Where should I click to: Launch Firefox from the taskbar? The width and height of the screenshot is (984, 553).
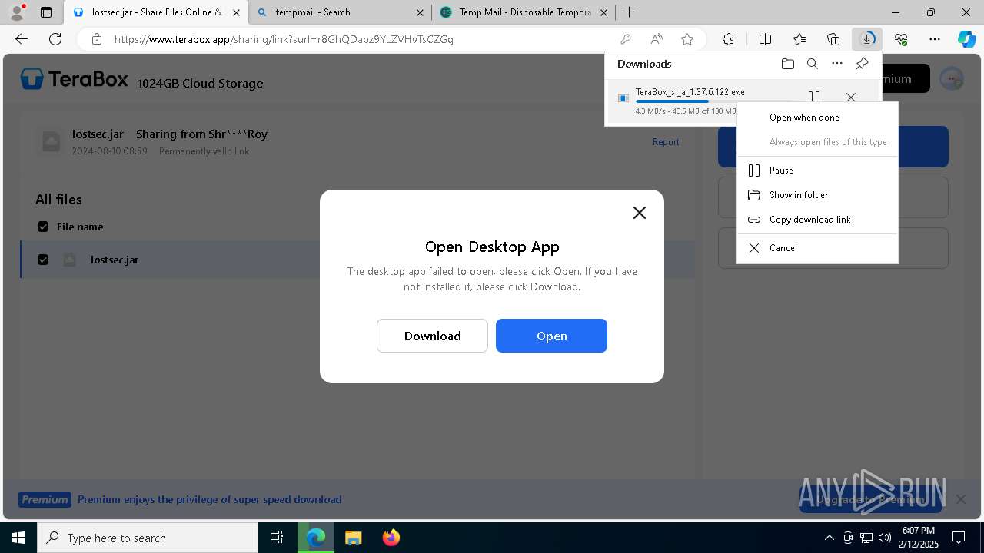point(391,538)
